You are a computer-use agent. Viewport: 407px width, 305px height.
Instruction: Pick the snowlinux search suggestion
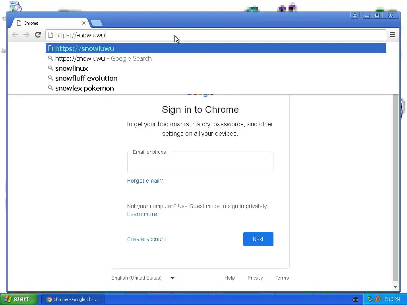(216, 68)
